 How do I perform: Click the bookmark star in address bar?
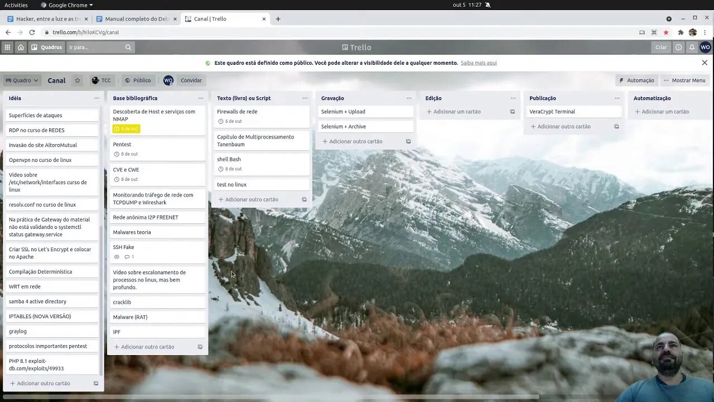coord(665,32)
